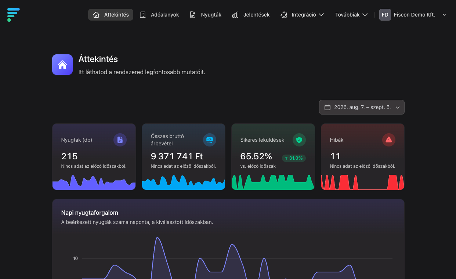This screenshot has width=456, height=279.
Task: Click the receipt icon on the Nyugták (db) card
Action: pos(120,140)
